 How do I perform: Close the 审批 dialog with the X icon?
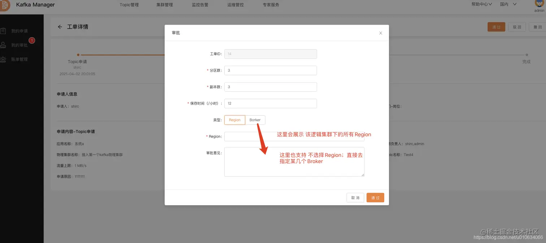tap(380, 33)
